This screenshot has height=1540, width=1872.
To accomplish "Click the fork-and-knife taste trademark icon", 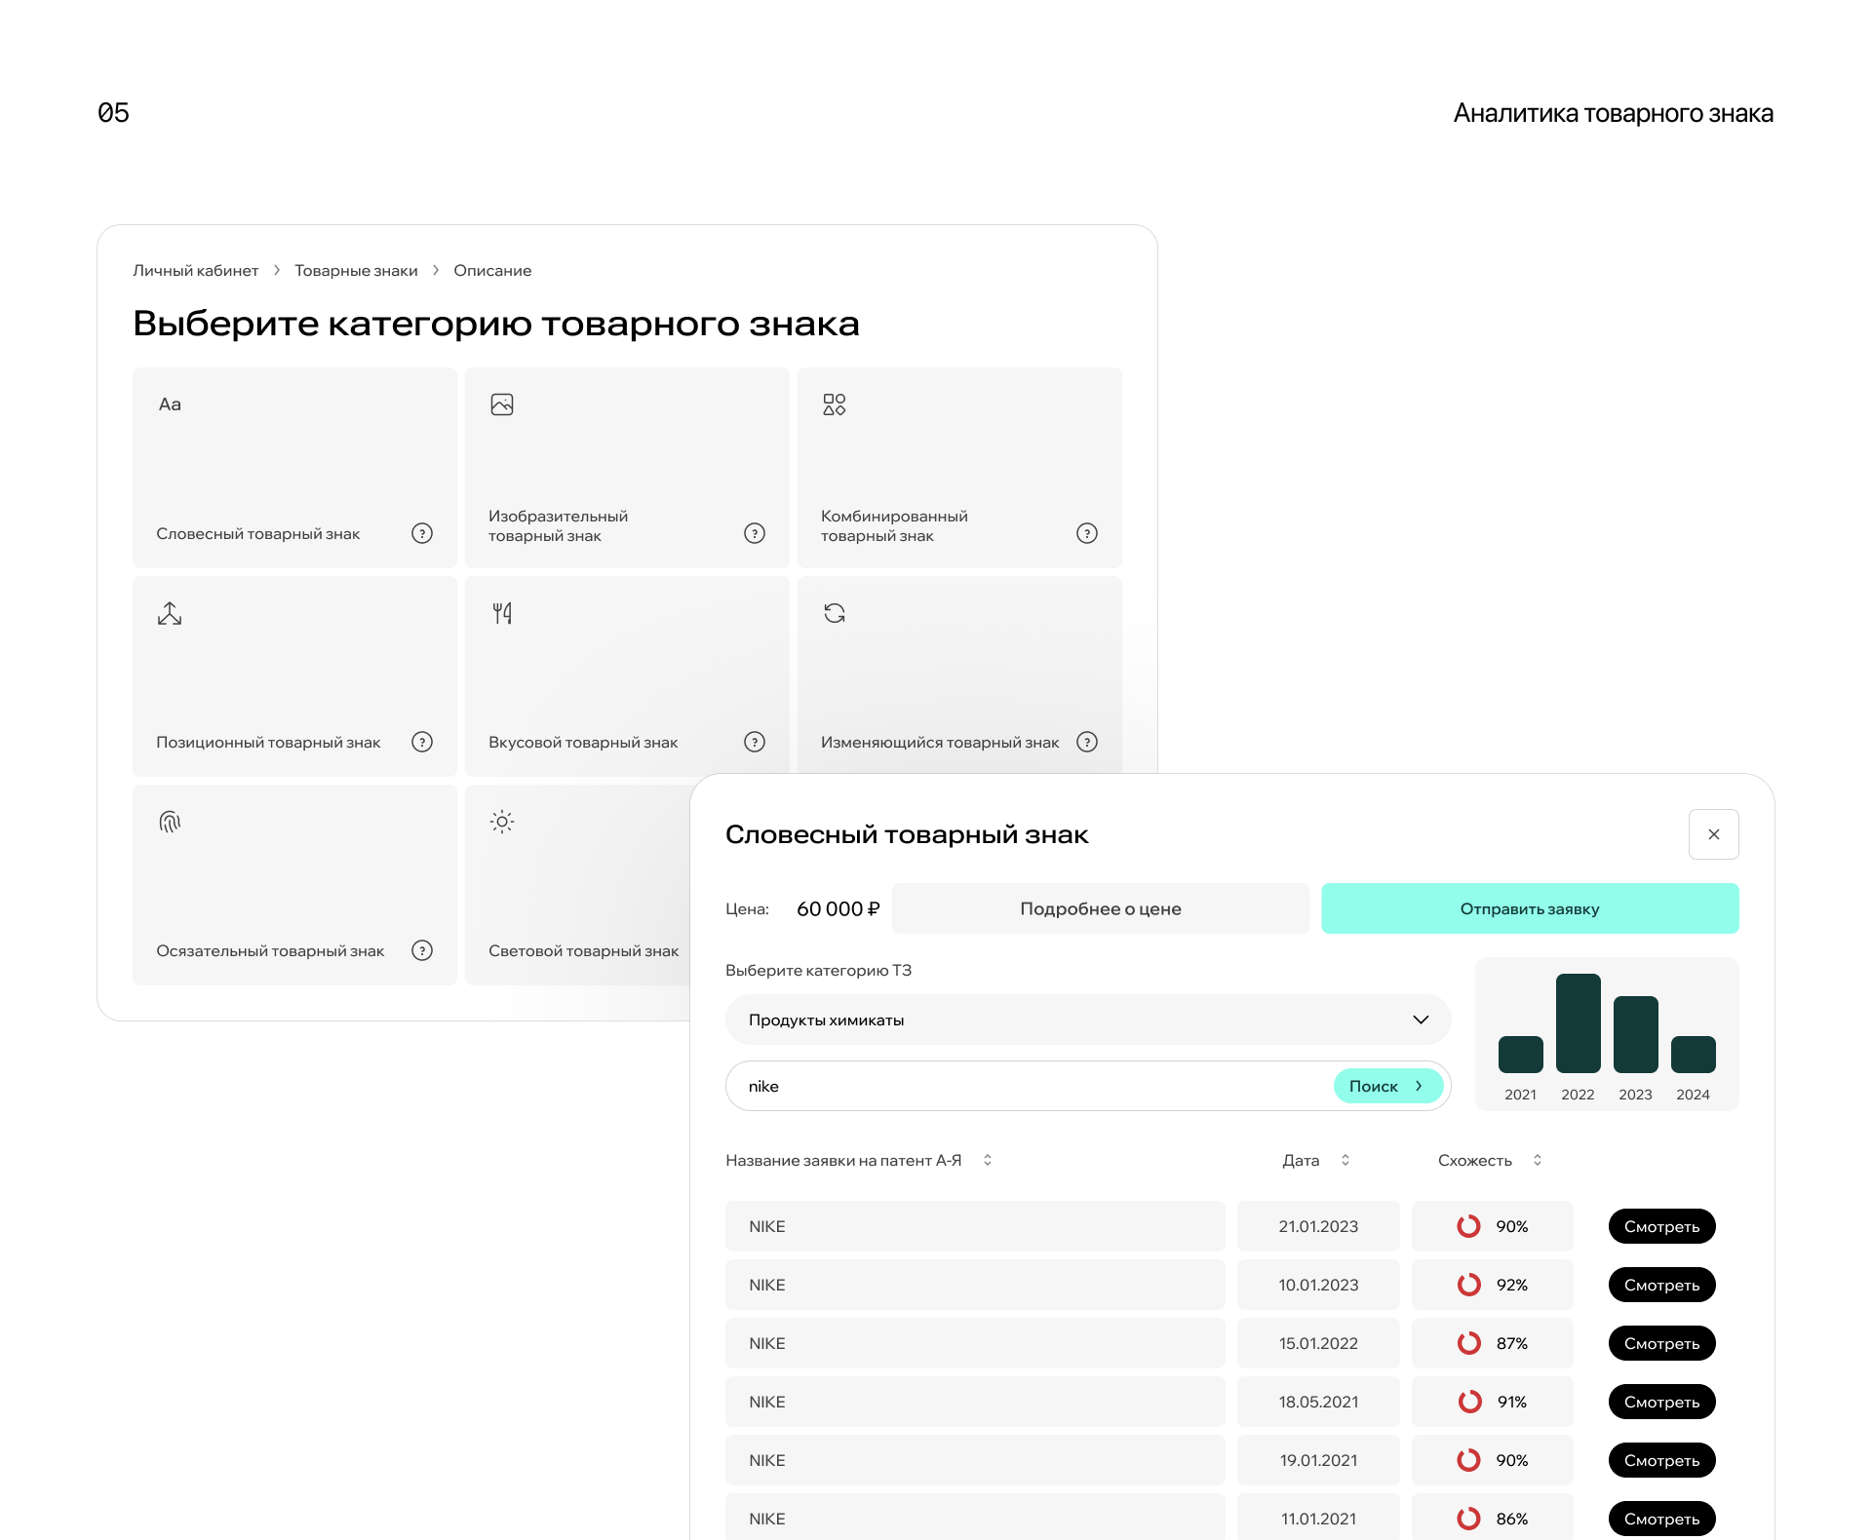I will (x=502, y=613).
